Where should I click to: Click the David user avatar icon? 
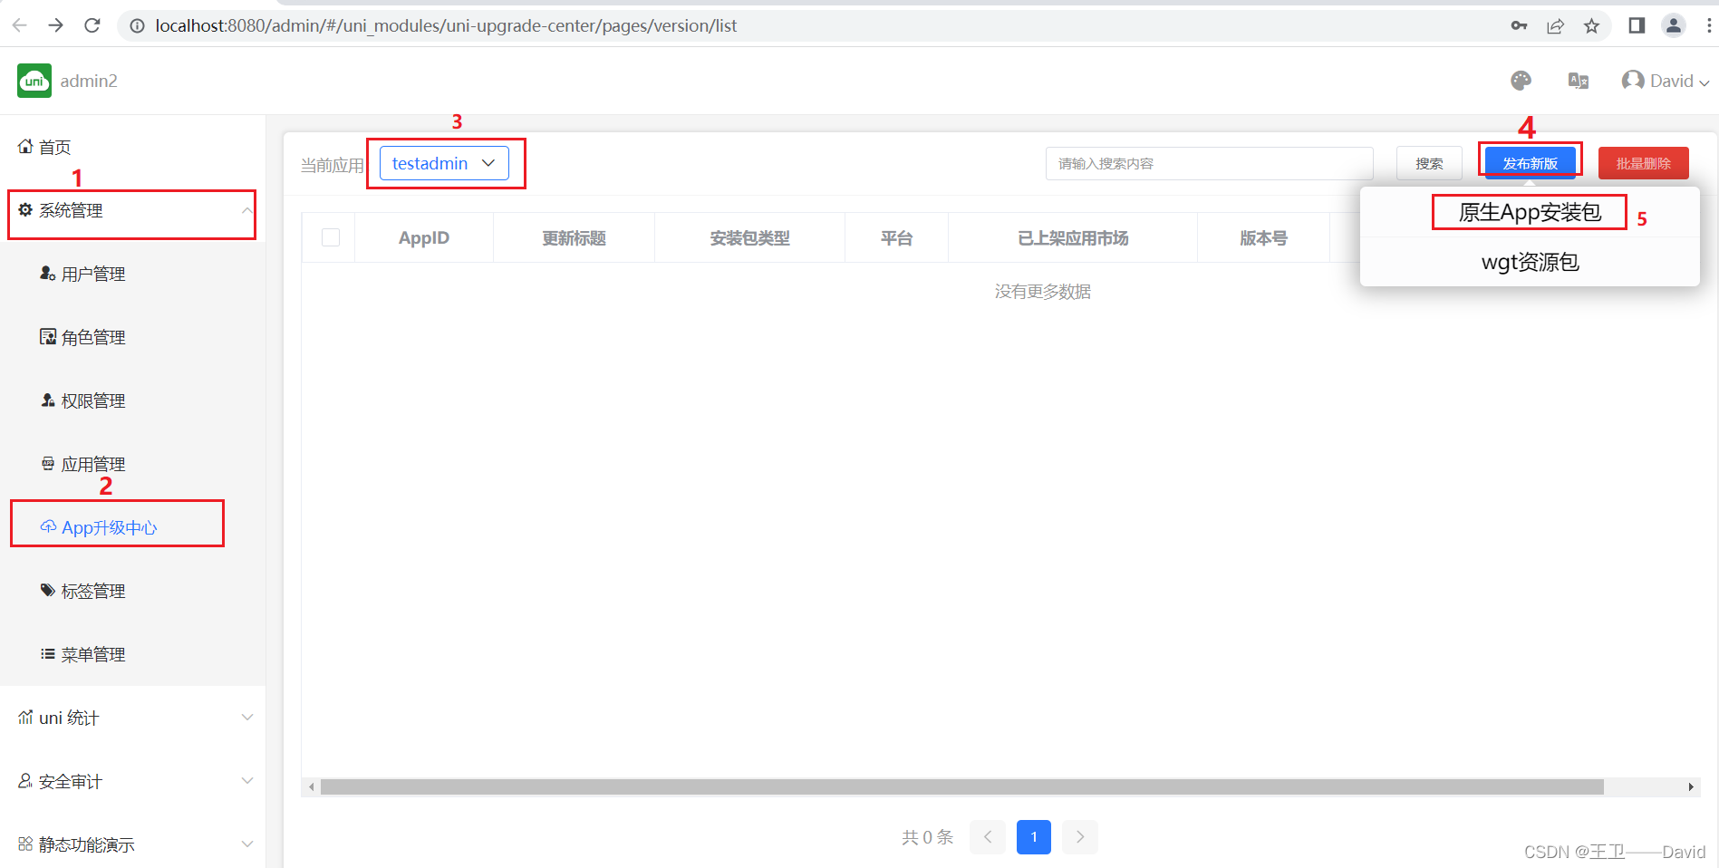point(1633,81)
